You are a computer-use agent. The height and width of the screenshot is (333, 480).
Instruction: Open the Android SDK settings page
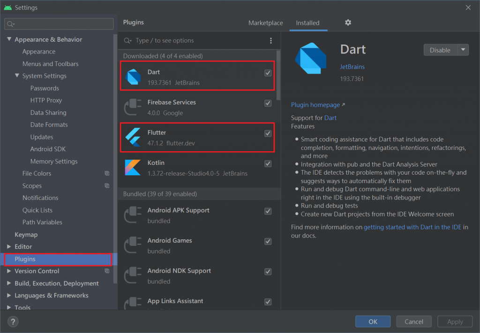click(x=48, y=149)
